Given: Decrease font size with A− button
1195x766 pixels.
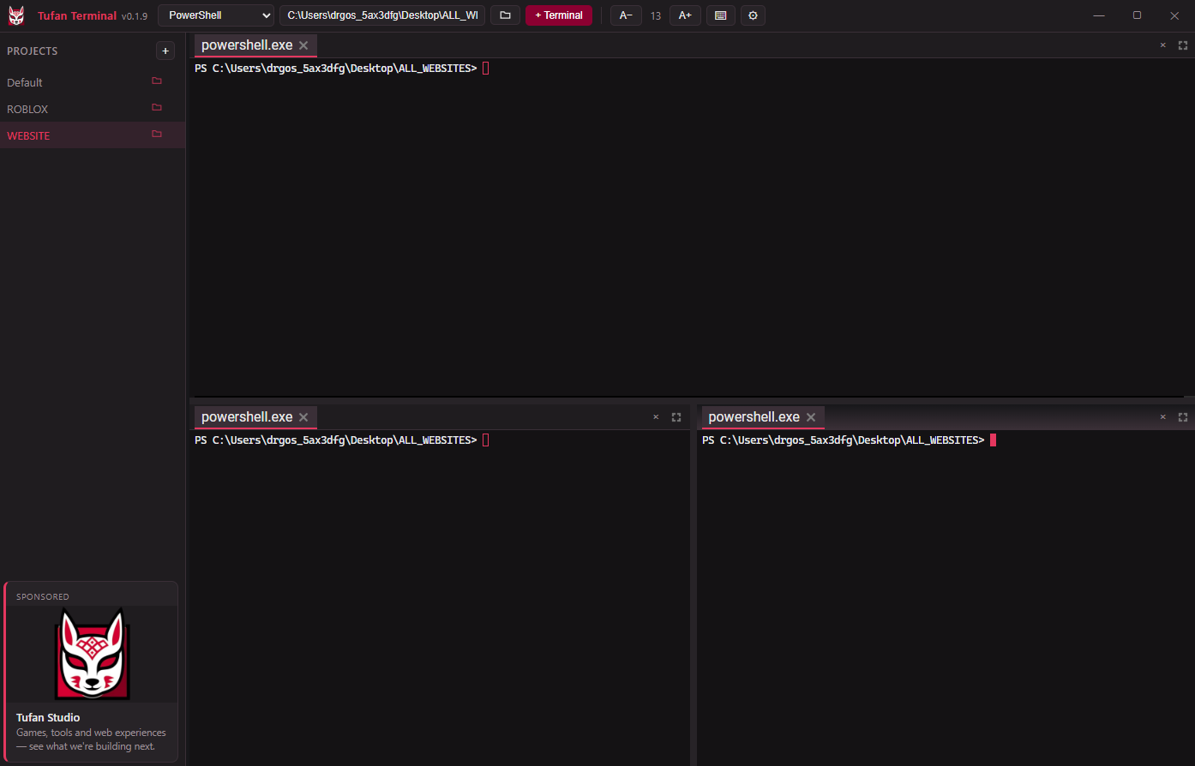Looking at the screenshot, I should 626,15.
